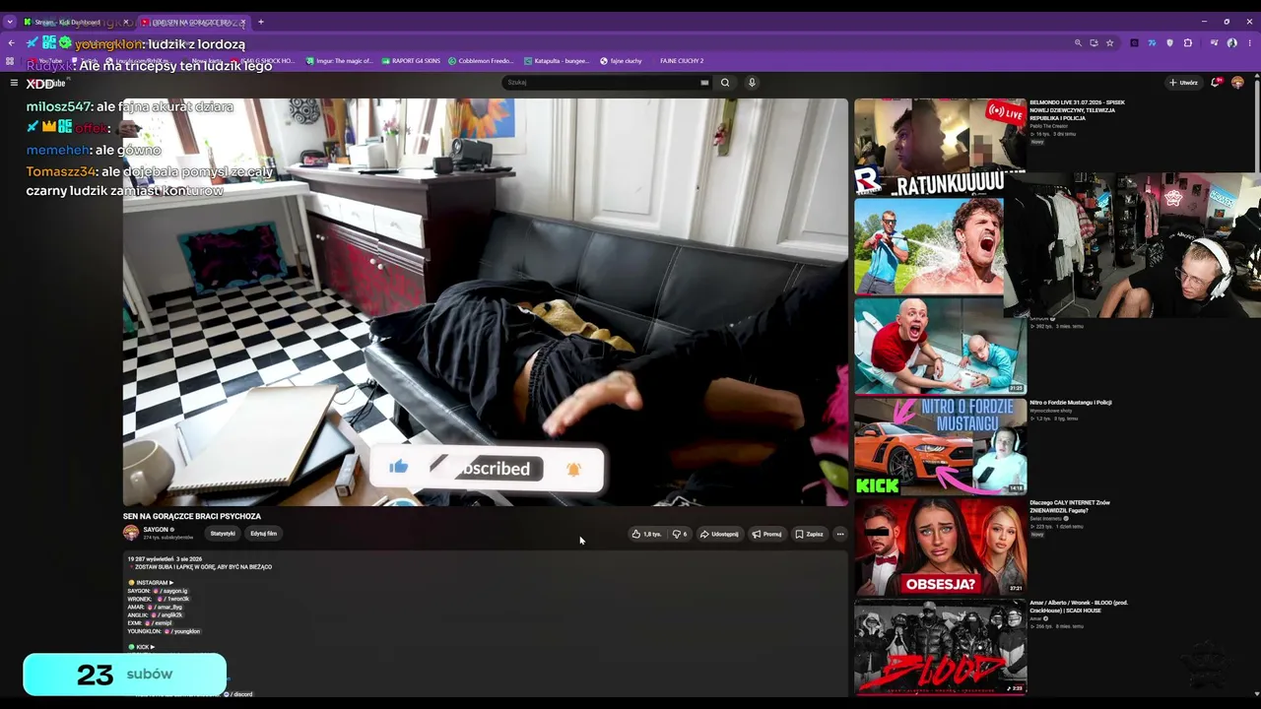Open Amar / Alberto / Wronek - BLOOD title
The width and height of the screenshot is (1261, 709).
[1079, 607]
